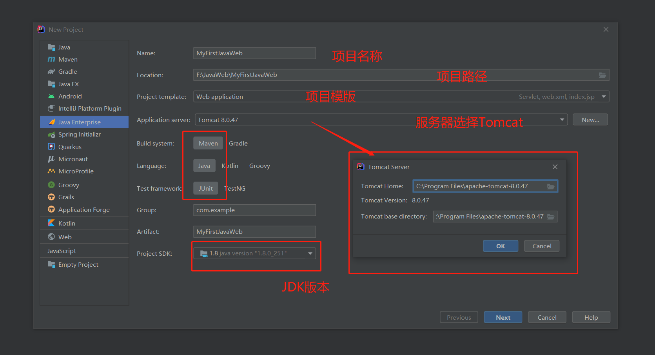Click the Previous button

click(459, 317)
